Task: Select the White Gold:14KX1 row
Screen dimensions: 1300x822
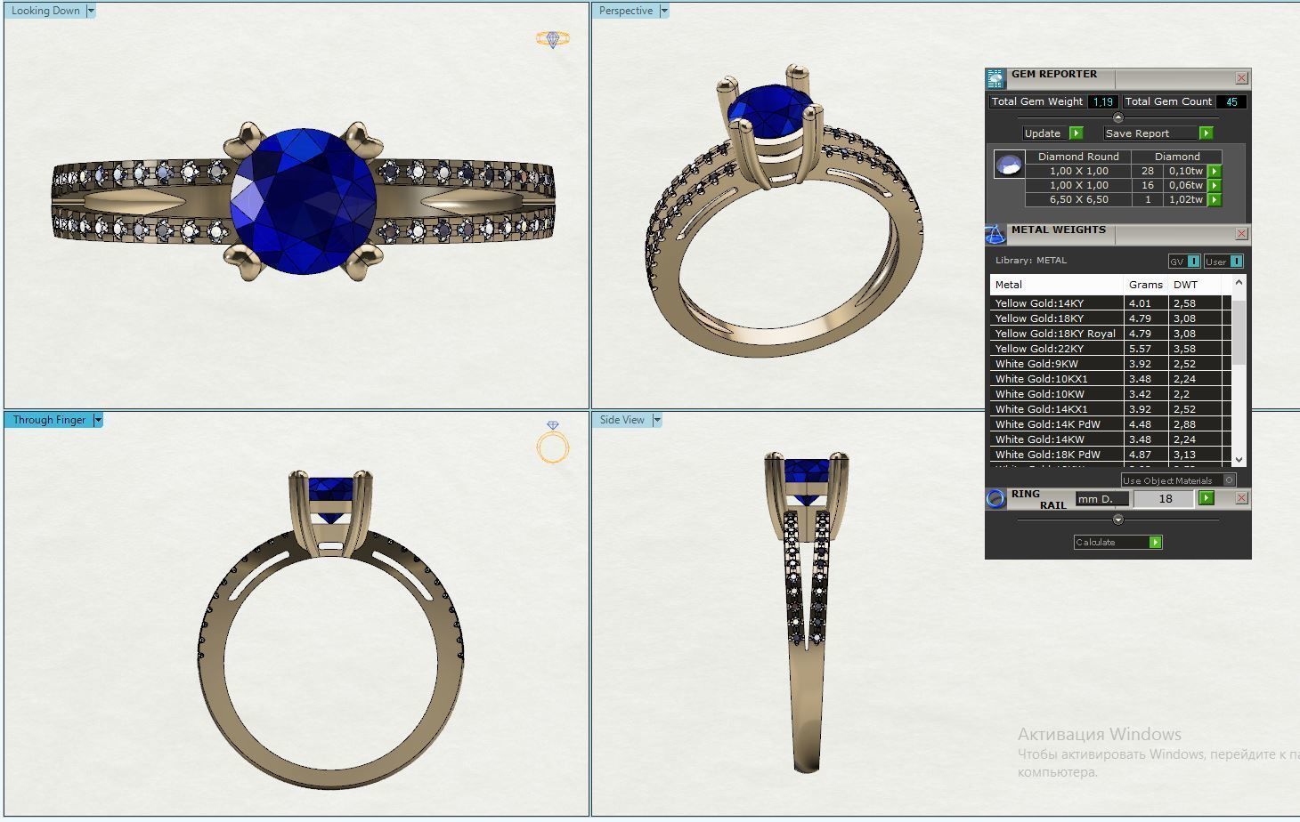Action: click(1110, 409)
